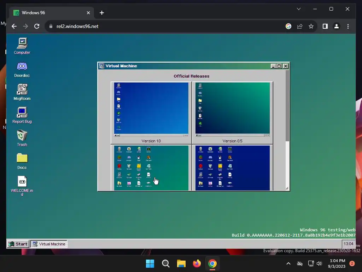
Task: Select the Windows 96 browser tab
Action: (52, 13)
